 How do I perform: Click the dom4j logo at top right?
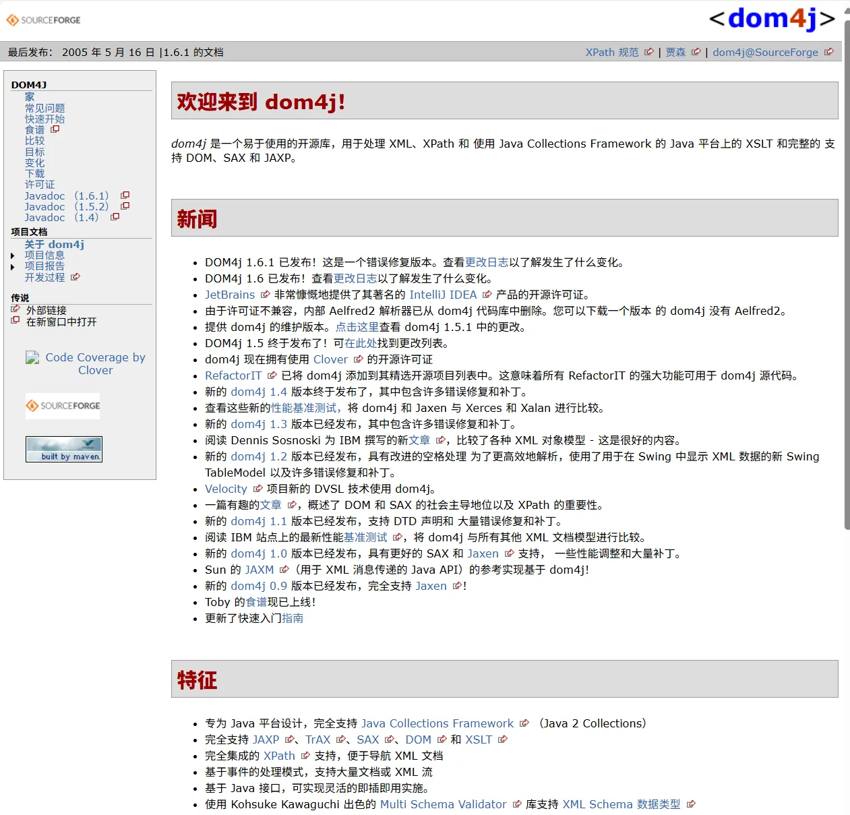[771, 19]
